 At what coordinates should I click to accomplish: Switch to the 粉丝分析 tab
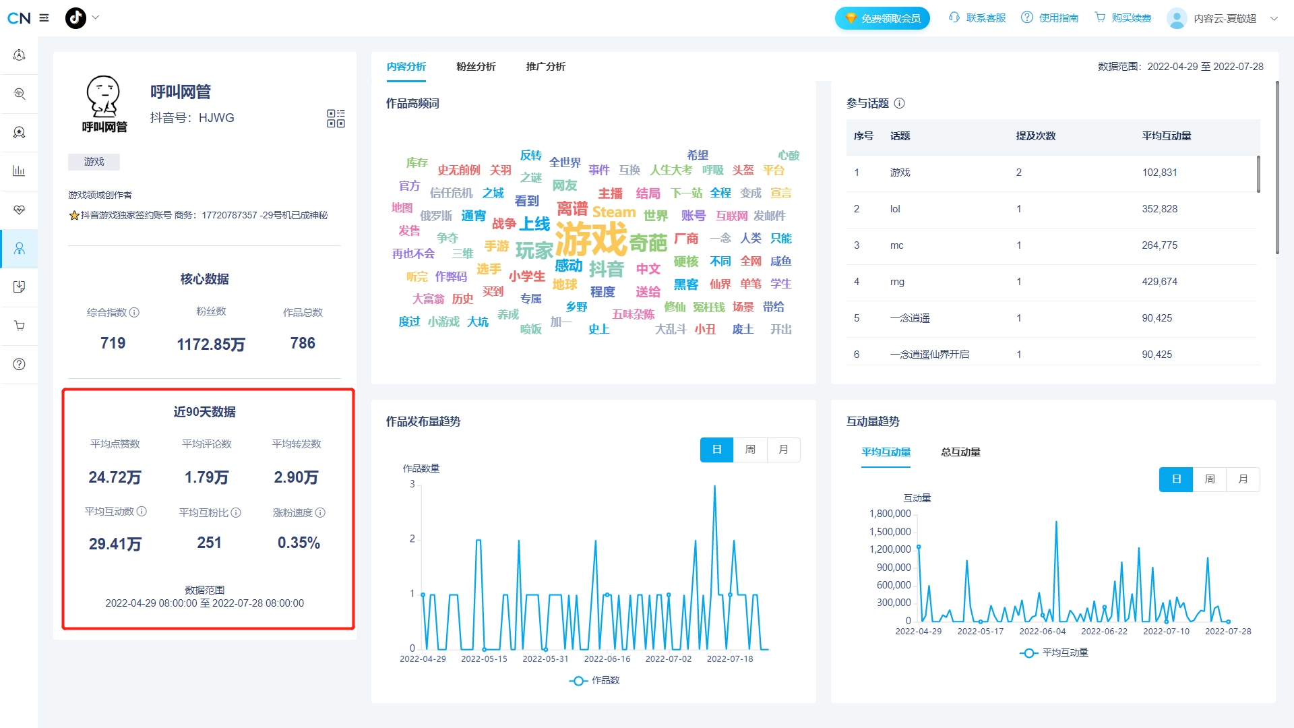pyautogui.click(x=476, y=67)
